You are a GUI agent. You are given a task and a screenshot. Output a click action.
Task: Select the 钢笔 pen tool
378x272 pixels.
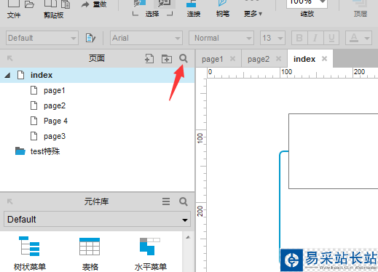tap(223, 9)
